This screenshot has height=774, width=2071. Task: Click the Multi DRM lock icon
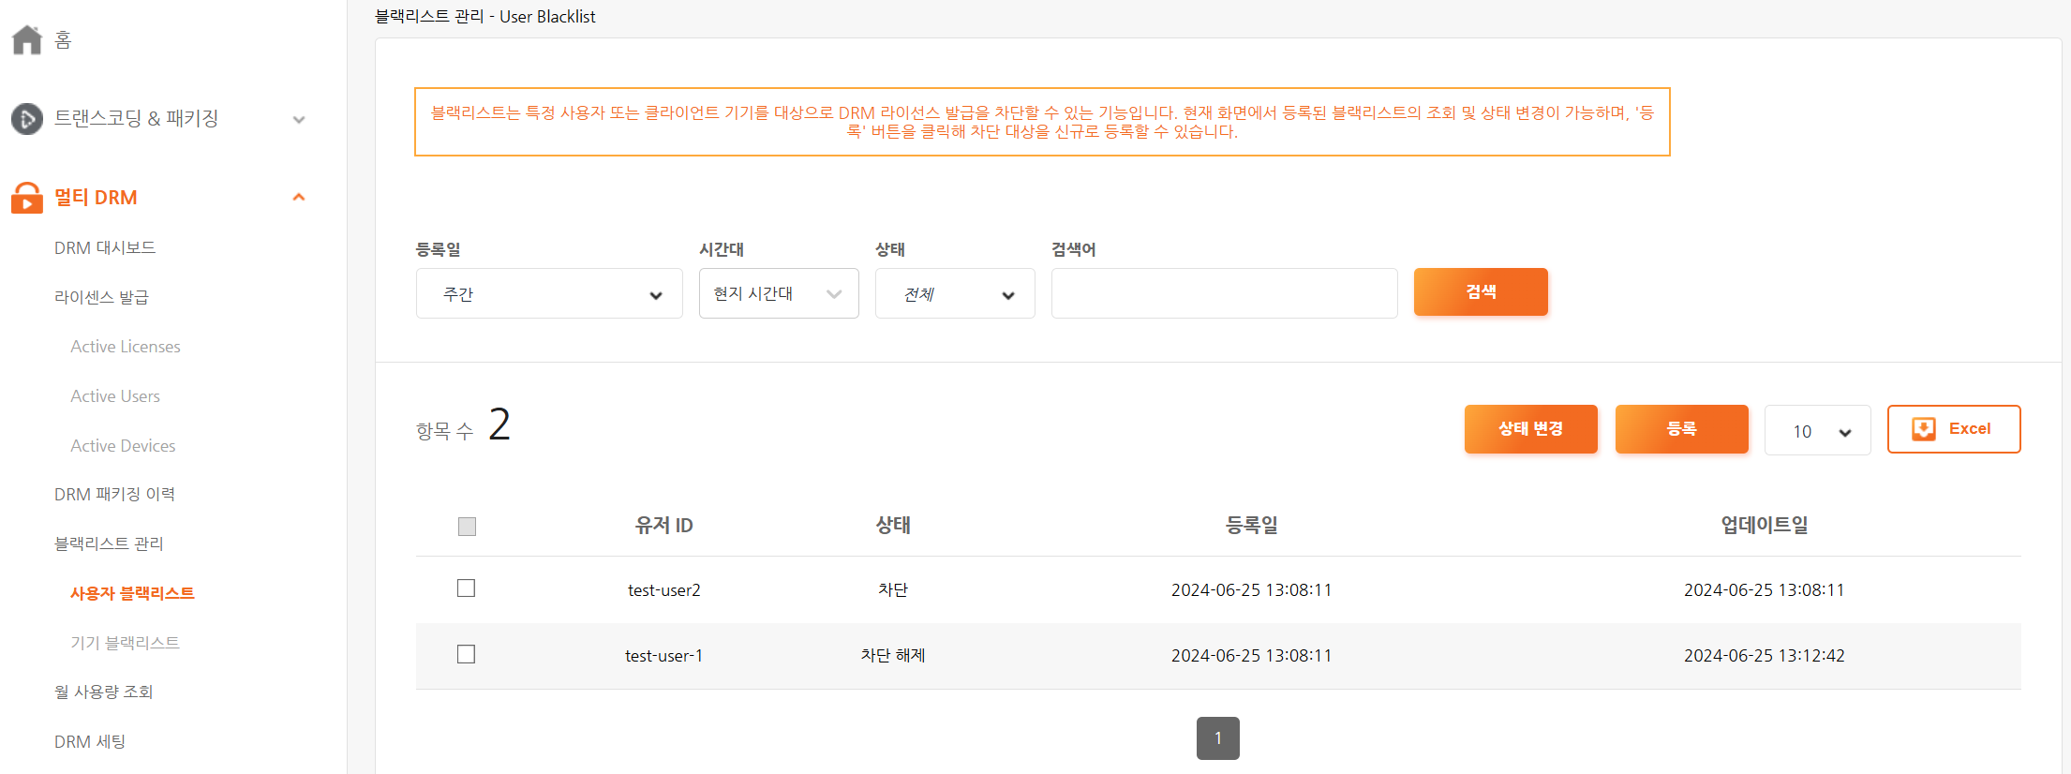coord(27,198)
